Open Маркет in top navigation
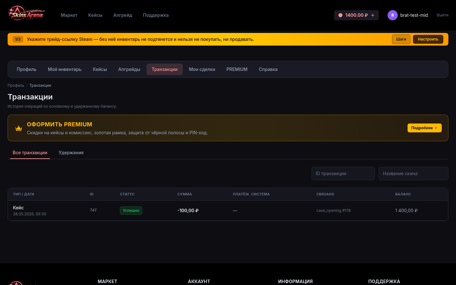Viewport: 456px width, 285px height. (x=69, y=15)
